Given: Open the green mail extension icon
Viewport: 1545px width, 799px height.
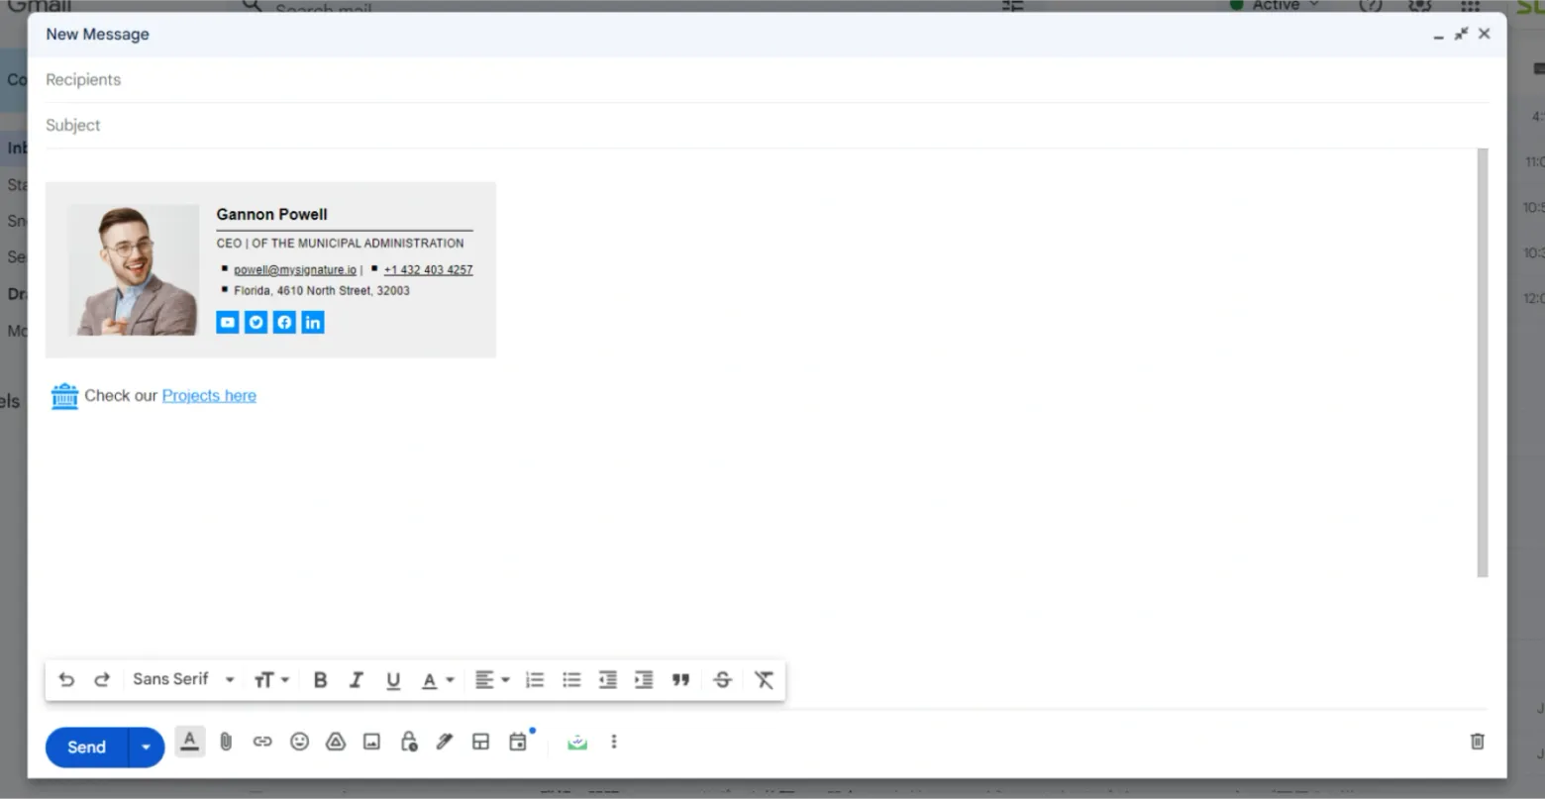Looking at the screenshot, I should pyautogui.click(x=577, y=743).
